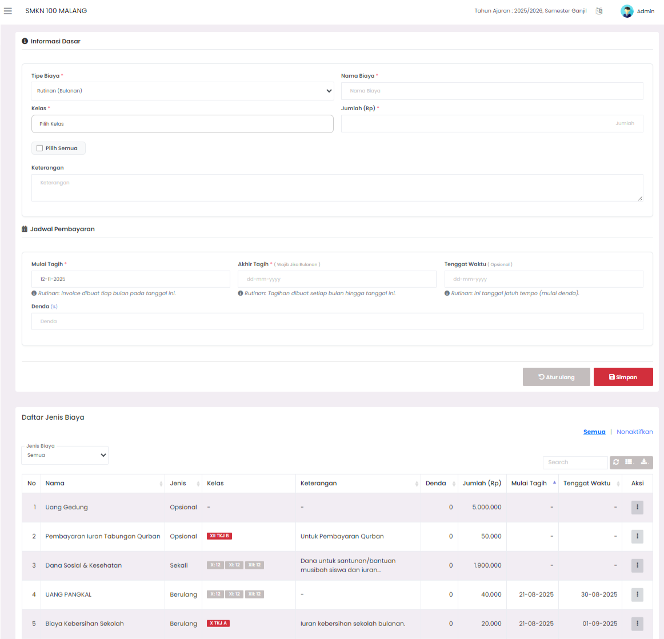The image size is (664, 639).
Task: Open the Pilih Kelas selector
Action: [182, 124]
